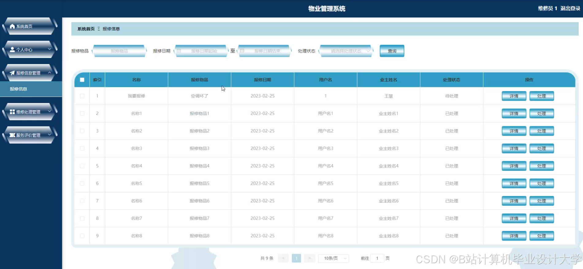Check the checkbox for row 名称7
583x269 pixels.
pos(82,218)
